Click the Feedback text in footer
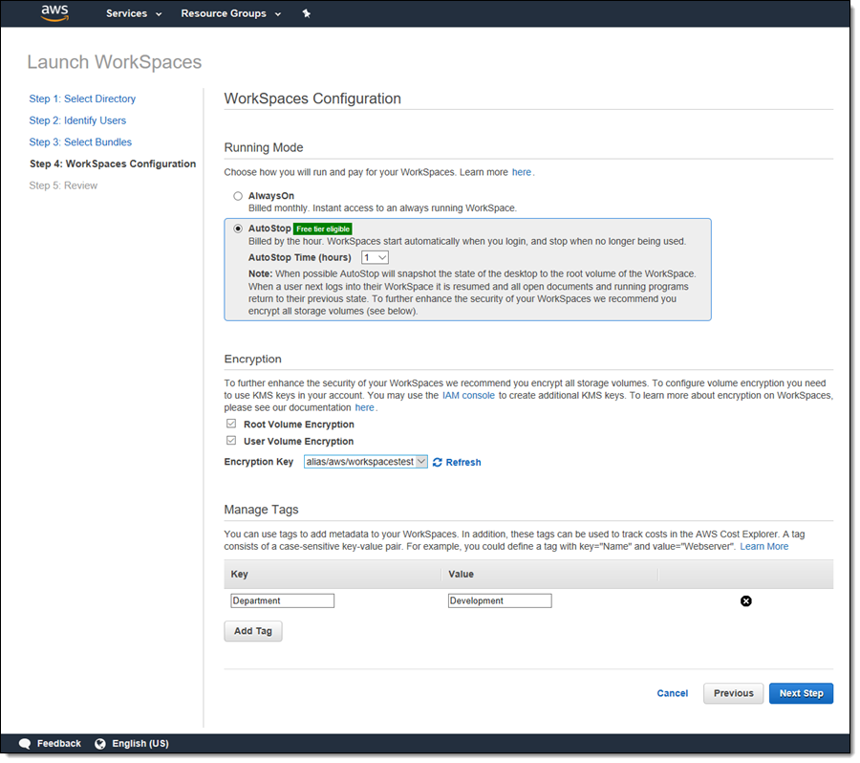This screenshot has width=860, height=763. coord(58,744)
